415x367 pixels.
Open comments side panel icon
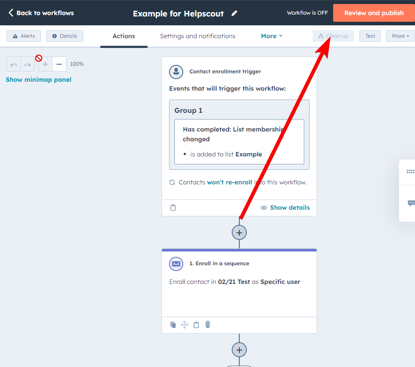(411, 203)
